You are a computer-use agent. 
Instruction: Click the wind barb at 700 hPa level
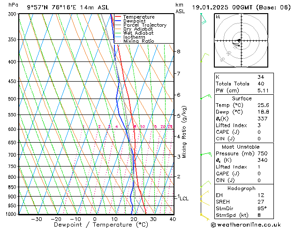(206, 154)
